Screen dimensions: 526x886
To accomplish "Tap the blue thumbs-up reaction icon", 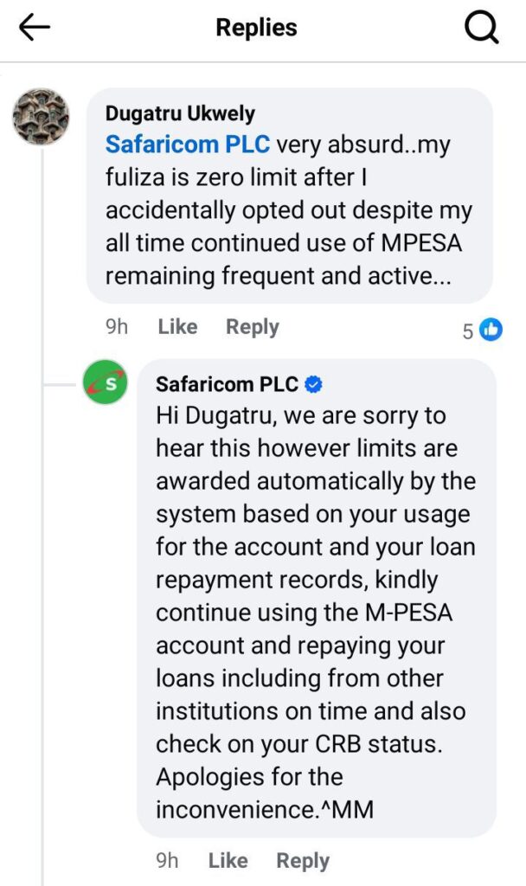I will coord(491,330).
